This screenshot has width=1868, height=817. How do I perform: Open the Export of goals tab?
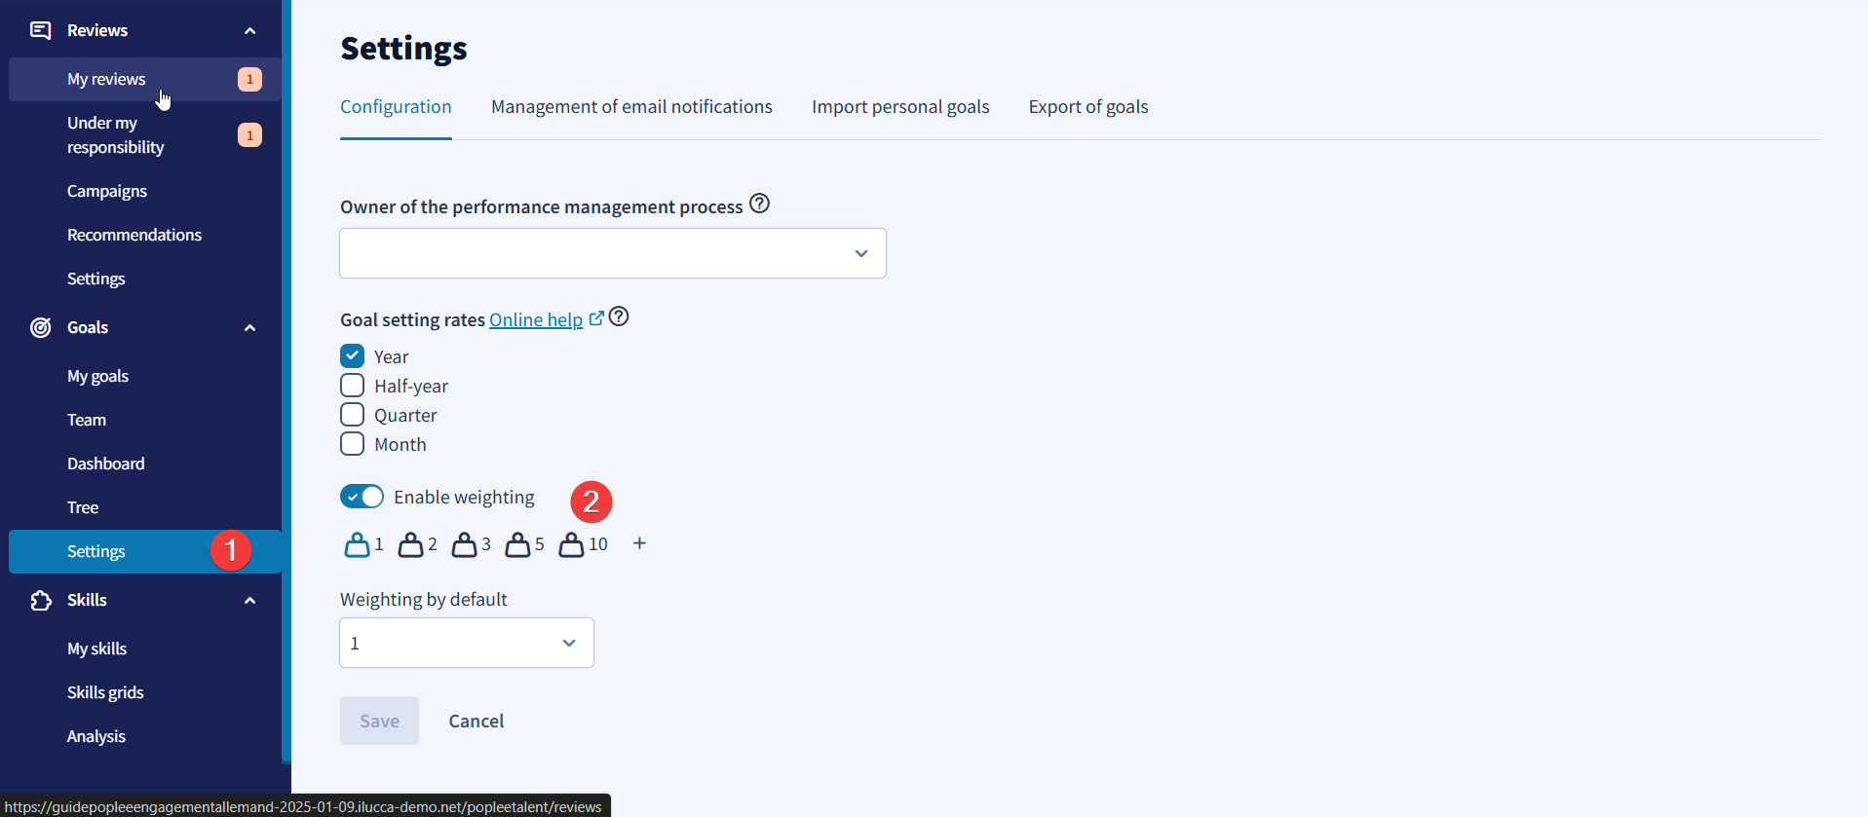click(1088, 107)
